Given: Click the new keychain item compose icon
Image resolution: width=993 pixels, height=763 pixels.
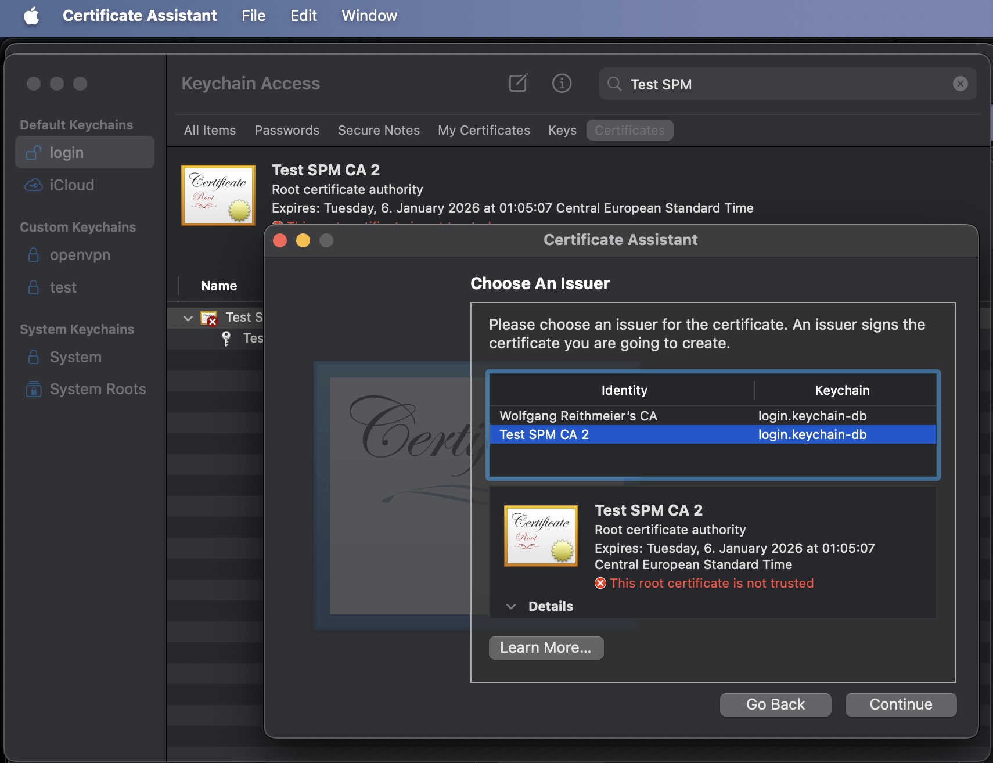Looking at the screenshot, I should tap(518, 83).
